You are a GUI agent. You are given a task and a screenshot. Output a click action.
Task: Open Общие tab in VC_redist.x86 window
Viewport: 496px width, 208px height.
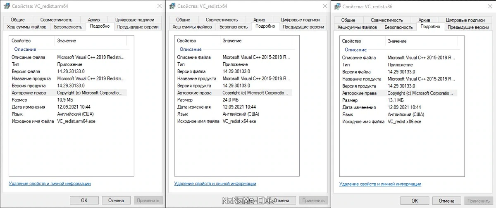coord(348,20)
